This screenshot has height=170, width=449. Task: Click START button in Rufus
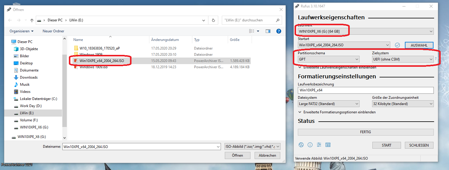[x=386, y=145]
